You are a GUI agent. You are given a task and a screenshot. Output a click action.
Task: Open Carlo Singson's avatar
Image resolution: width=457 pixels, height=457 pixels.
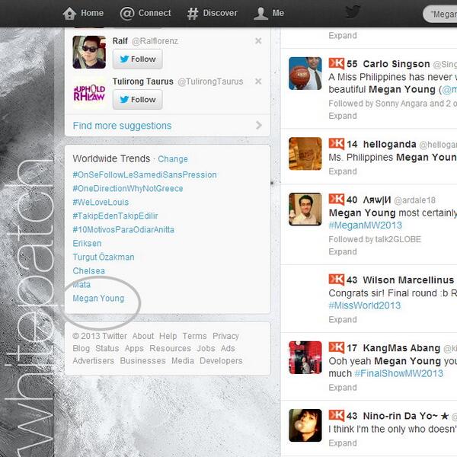click(x=305, y=73)
